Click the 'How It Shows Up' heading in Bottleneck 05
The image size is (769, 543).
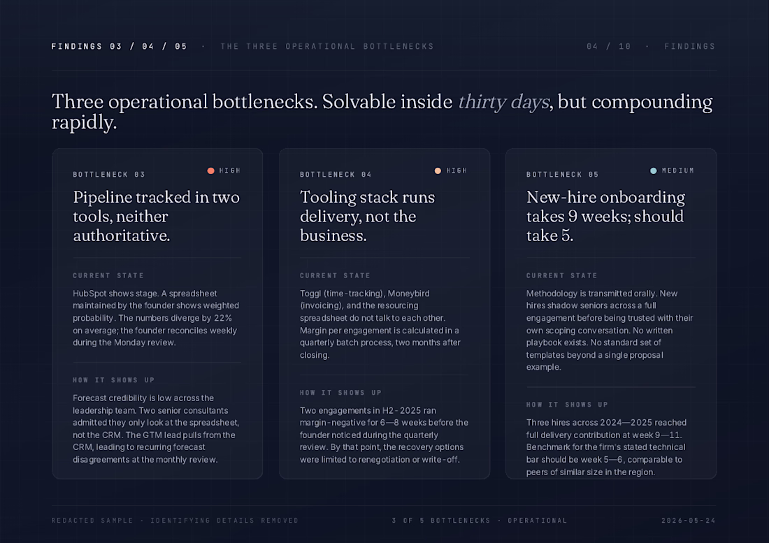point(568,405)
